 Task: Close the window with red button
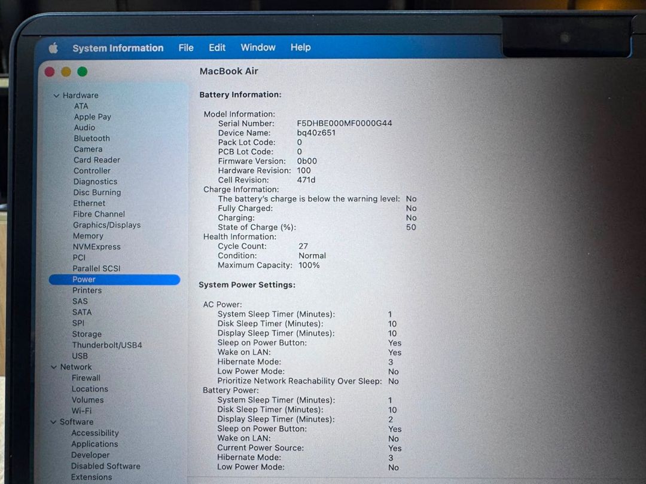coord(50,72)
